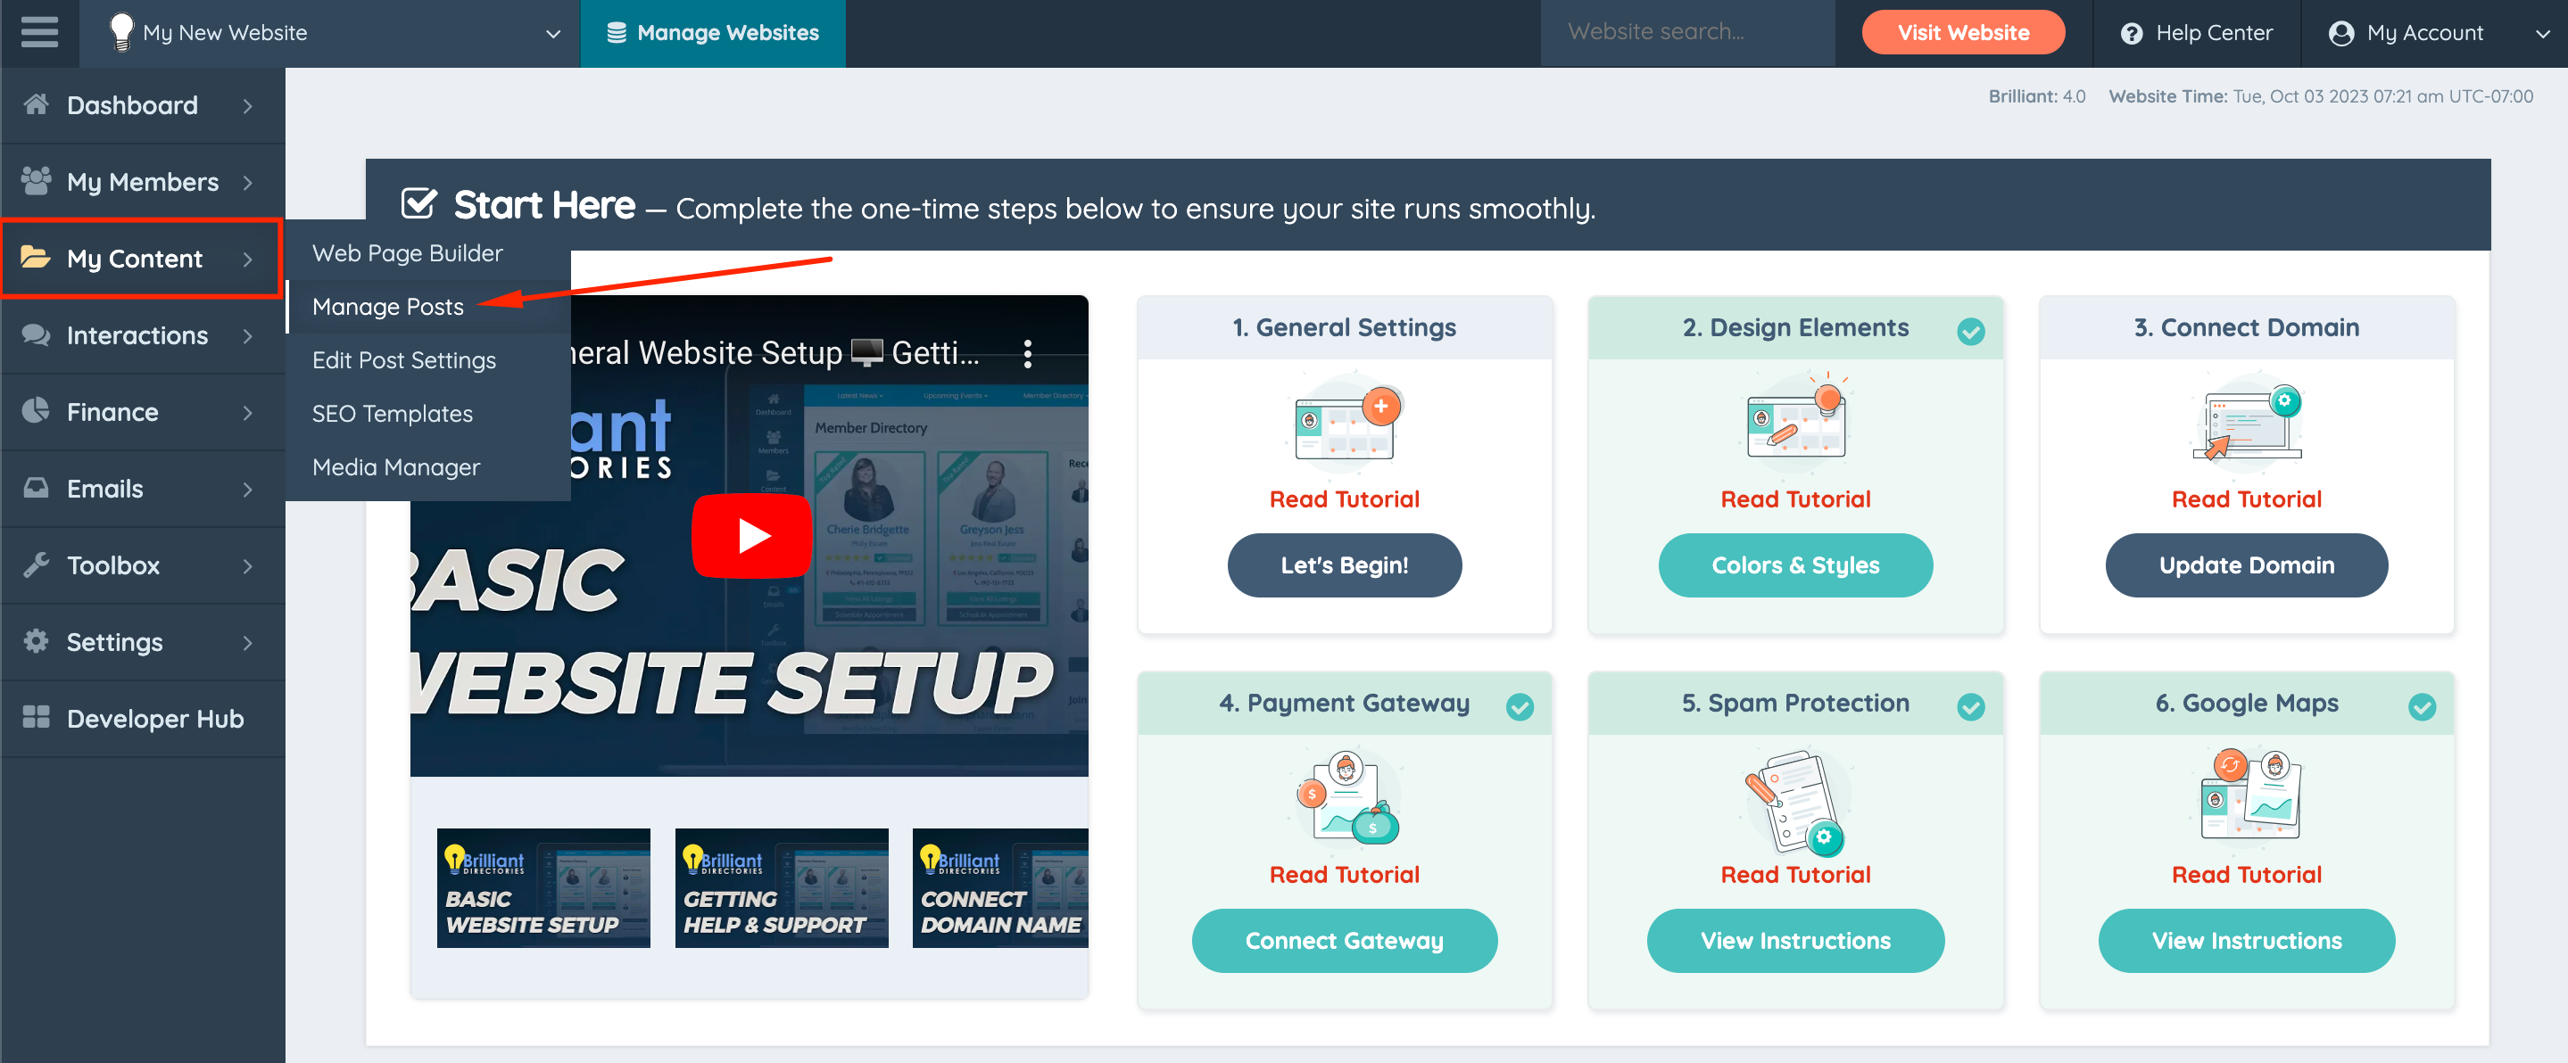Click the Google Maps completed checkmark
2568x1063 pixels.
click(2422, 706)
